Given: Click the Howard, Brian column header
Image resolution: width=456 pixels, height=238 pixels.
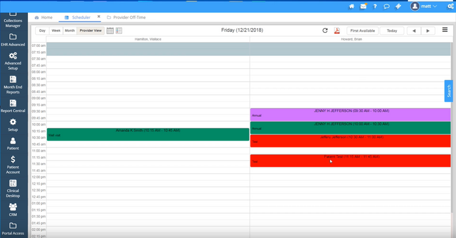Looking at the screenshot, I should coord(351,39).
